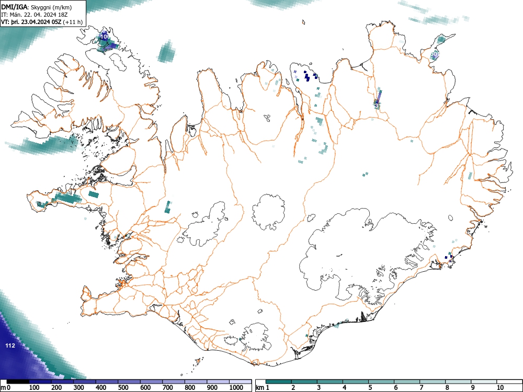
Task: Click the '300' tick label on metre legend
Action: [x=79, y=388]
